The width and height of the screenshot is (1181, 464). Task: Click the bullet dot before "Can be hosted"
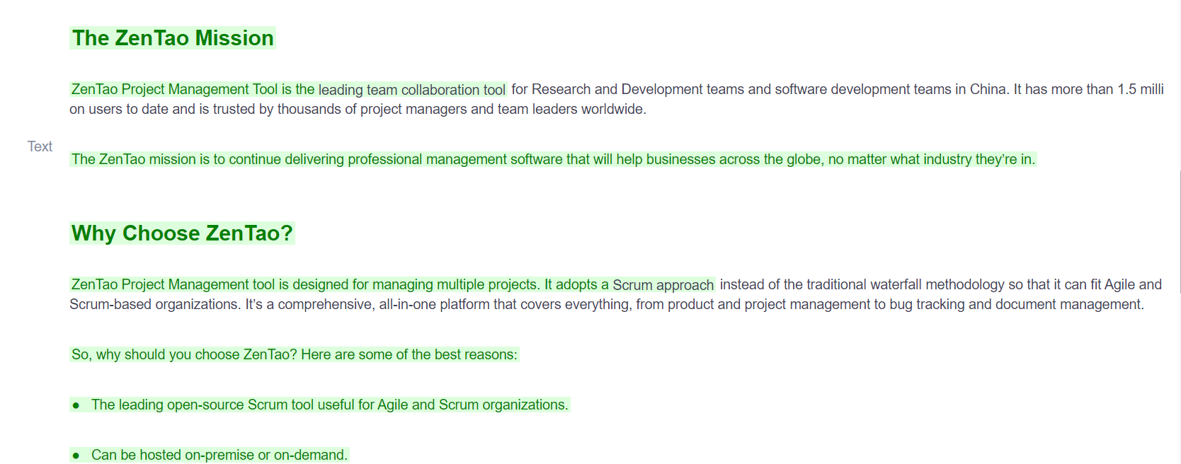pos(76,456)
